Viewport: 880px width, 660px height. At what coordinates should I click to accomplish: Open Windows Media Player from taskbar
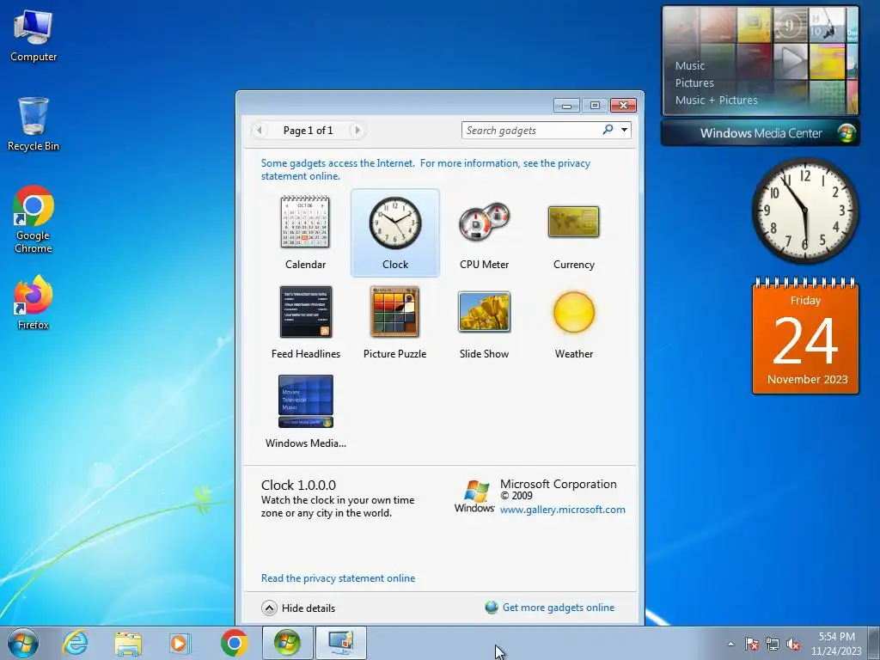click(x=180, y=643)
